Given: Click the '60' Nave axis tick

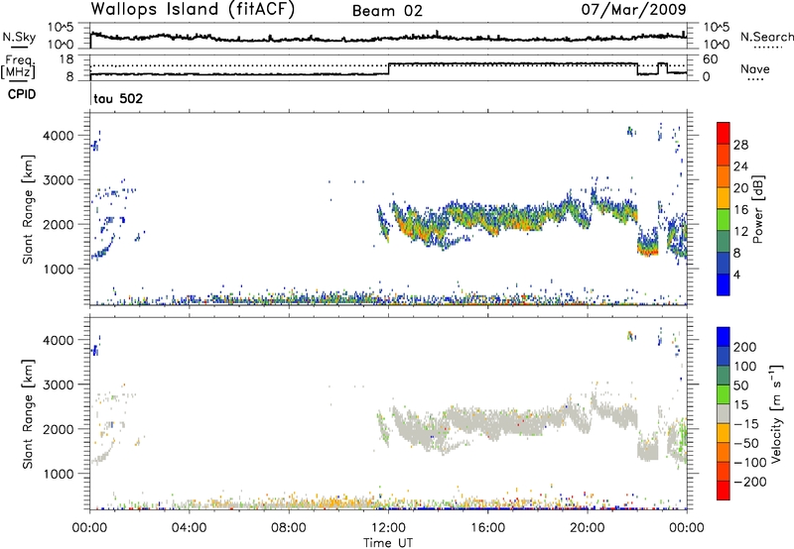Looking at the screenshot, I should [x=711, y=59].
